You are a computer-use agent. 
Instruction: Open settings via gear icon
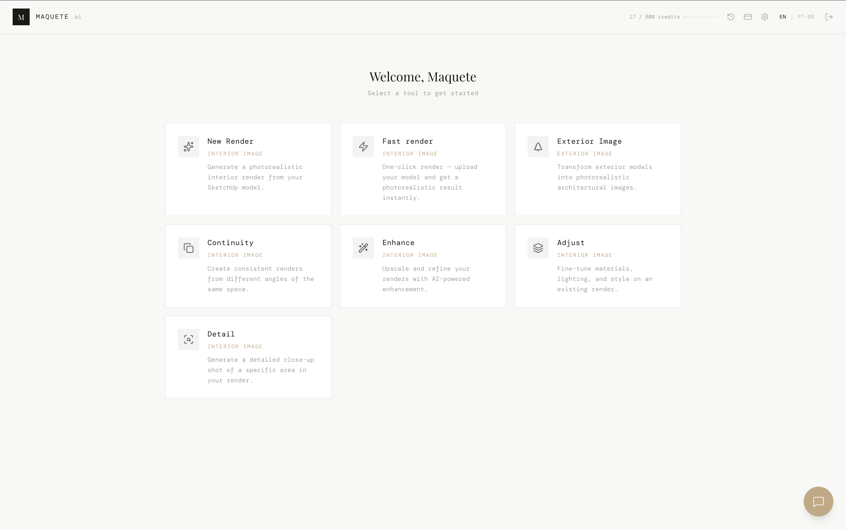[765, 17]
